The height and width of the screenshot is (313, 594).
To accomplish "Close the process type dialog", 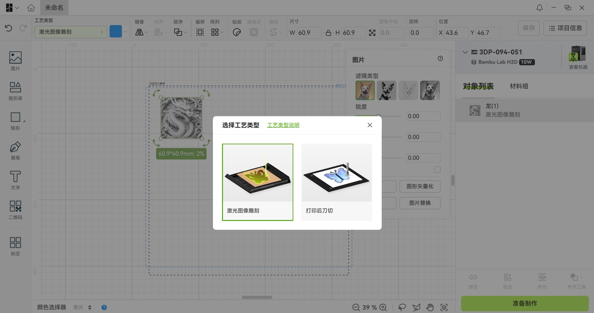I will (370, 125).
